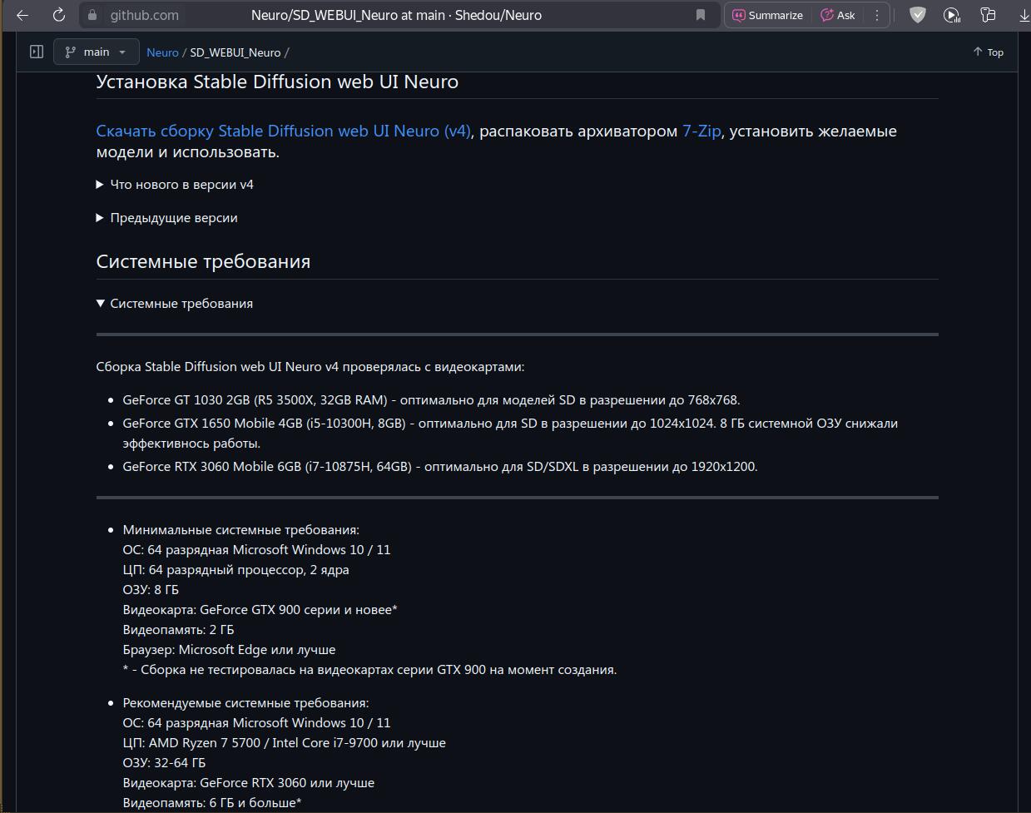Click the site lock icon in address bar

[92, 15]
